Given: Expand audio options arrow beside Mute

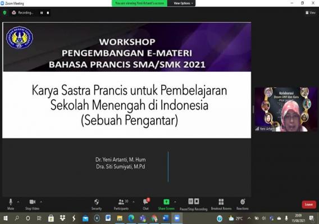Looking at the screenshot, I should (x=18, y=202).
